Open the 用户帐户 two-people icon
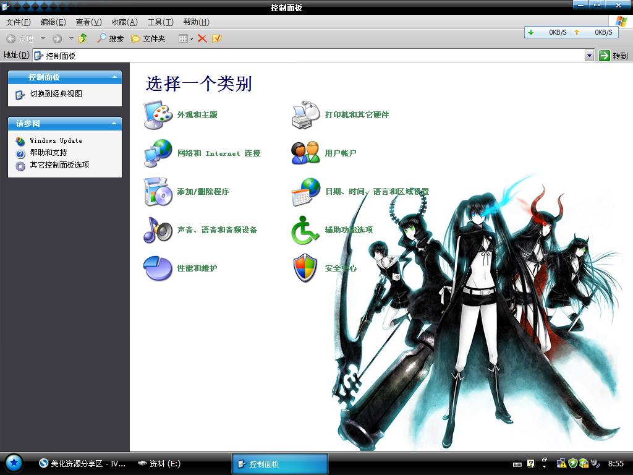 pos(305,153)
